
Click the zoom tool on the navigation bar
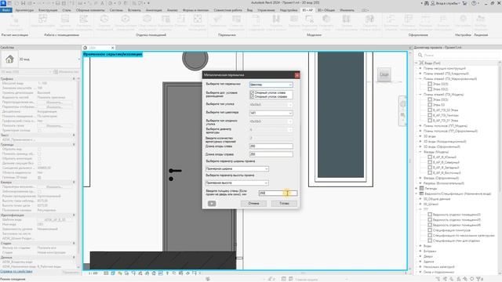click(402, 115)
